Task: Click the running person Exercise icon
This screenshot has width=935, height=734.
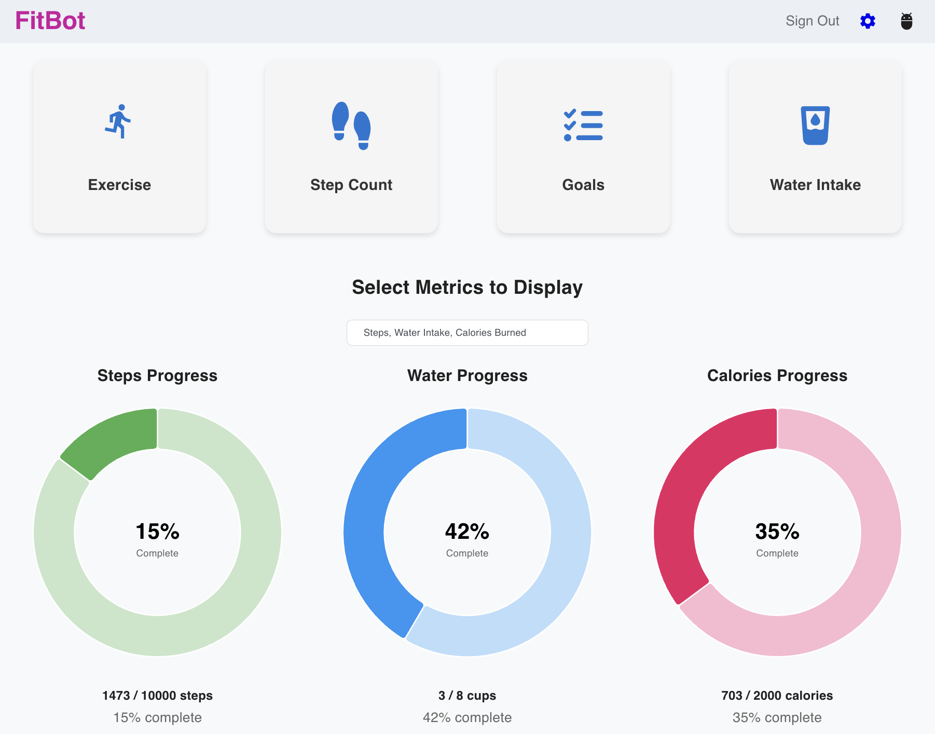Action: pos(118,121)
